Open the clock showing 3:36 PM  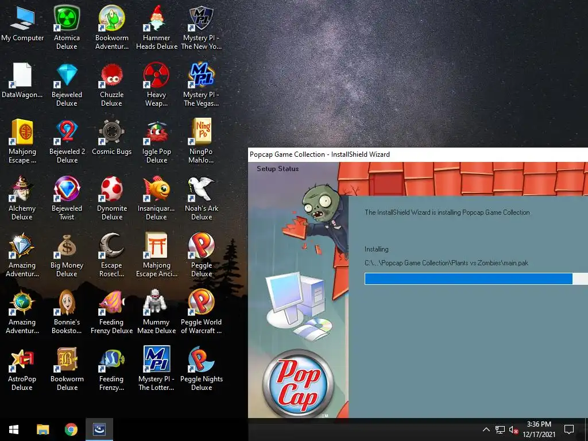pos(539,430)
